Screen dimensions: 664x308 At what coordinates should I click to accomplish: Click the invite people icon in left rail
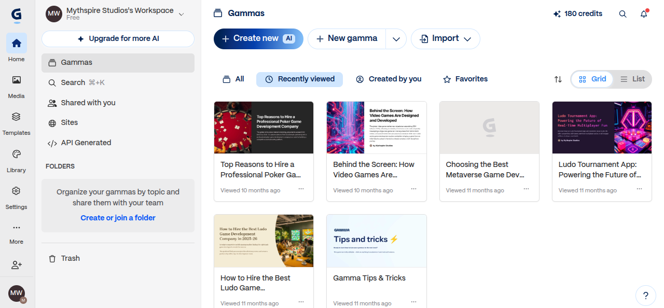tap(16, 265)
